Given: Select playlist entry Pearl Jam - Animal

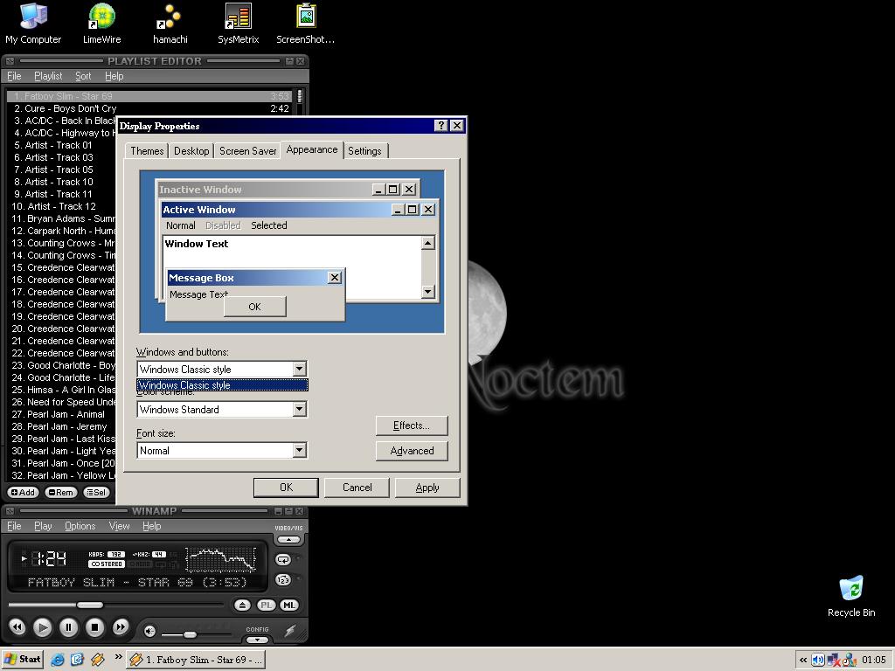Looking at the screenshot, I should (x=62, y=414).
